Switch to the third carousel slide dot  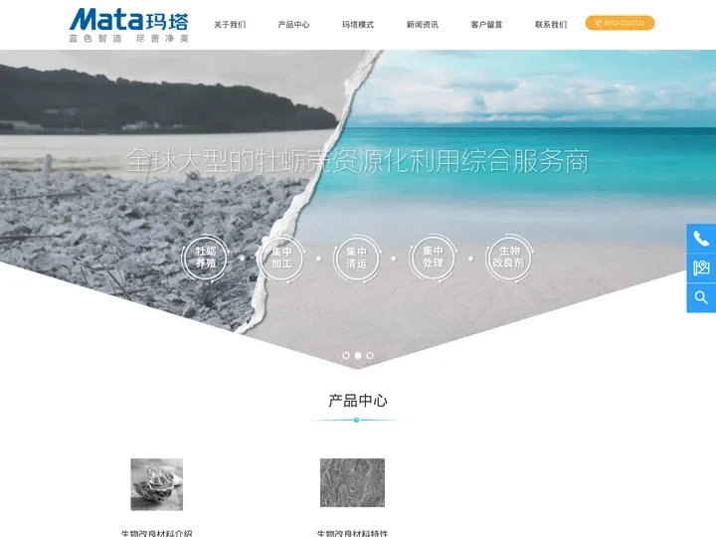click(370, 355)
